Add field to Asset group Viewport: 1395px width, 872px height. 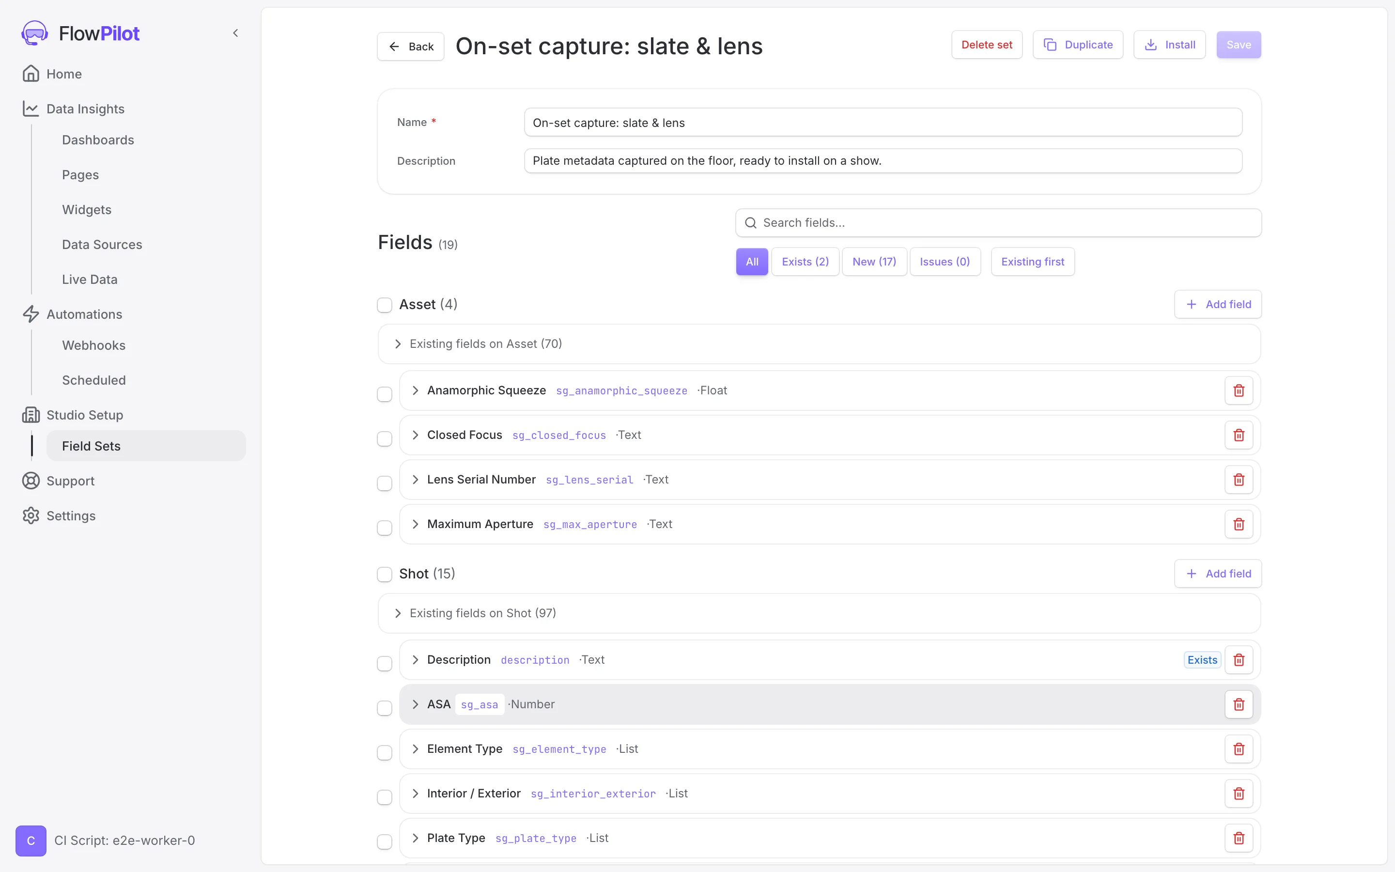[x=1217, y=304]
